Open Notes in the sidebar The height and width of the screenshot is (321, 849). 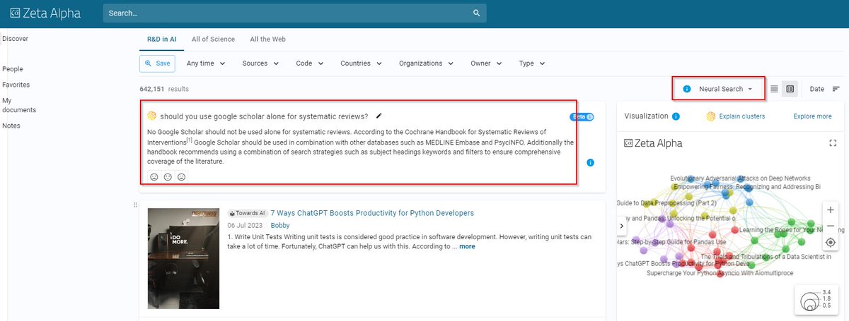coord(11,126)
